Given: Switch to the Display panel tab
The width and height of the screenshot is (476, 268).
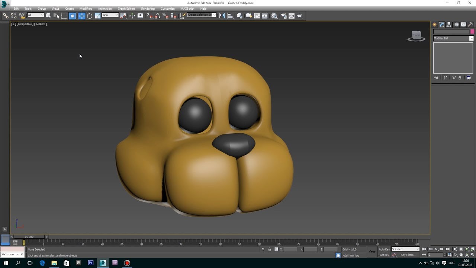Looking at the screenshot, I should tap(463, 25).
